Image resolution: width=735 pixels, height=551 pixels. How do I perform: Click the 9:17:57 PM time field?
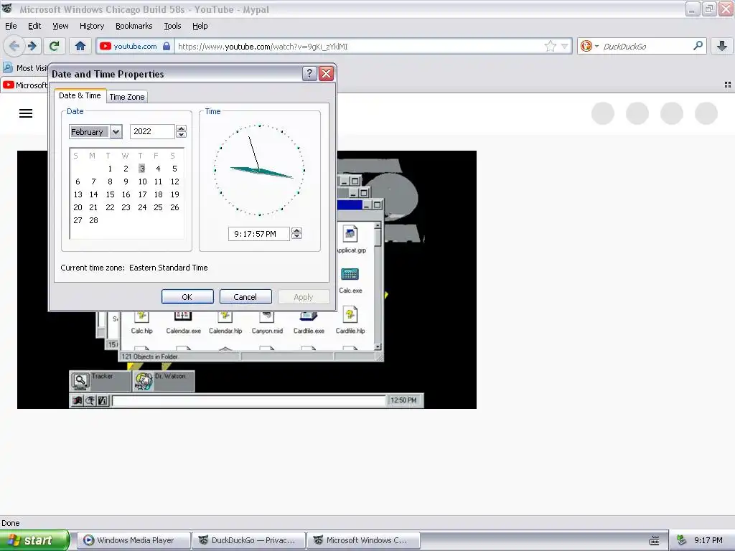(x=258, y=234)
